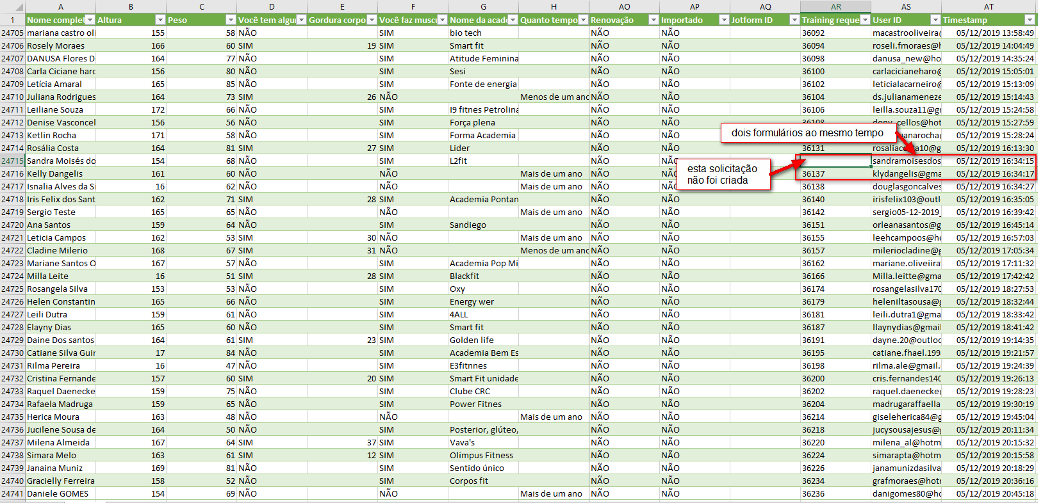Click the name cell 'Milla Leite'
Image resolution: width=1043 pixels, height=503 pixels.
coord(61,276)
